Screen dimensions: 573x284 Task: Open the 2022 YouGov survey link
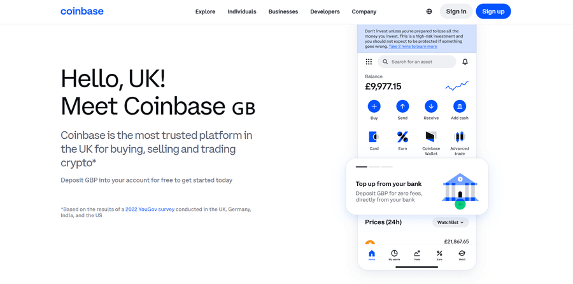point(150,209)
